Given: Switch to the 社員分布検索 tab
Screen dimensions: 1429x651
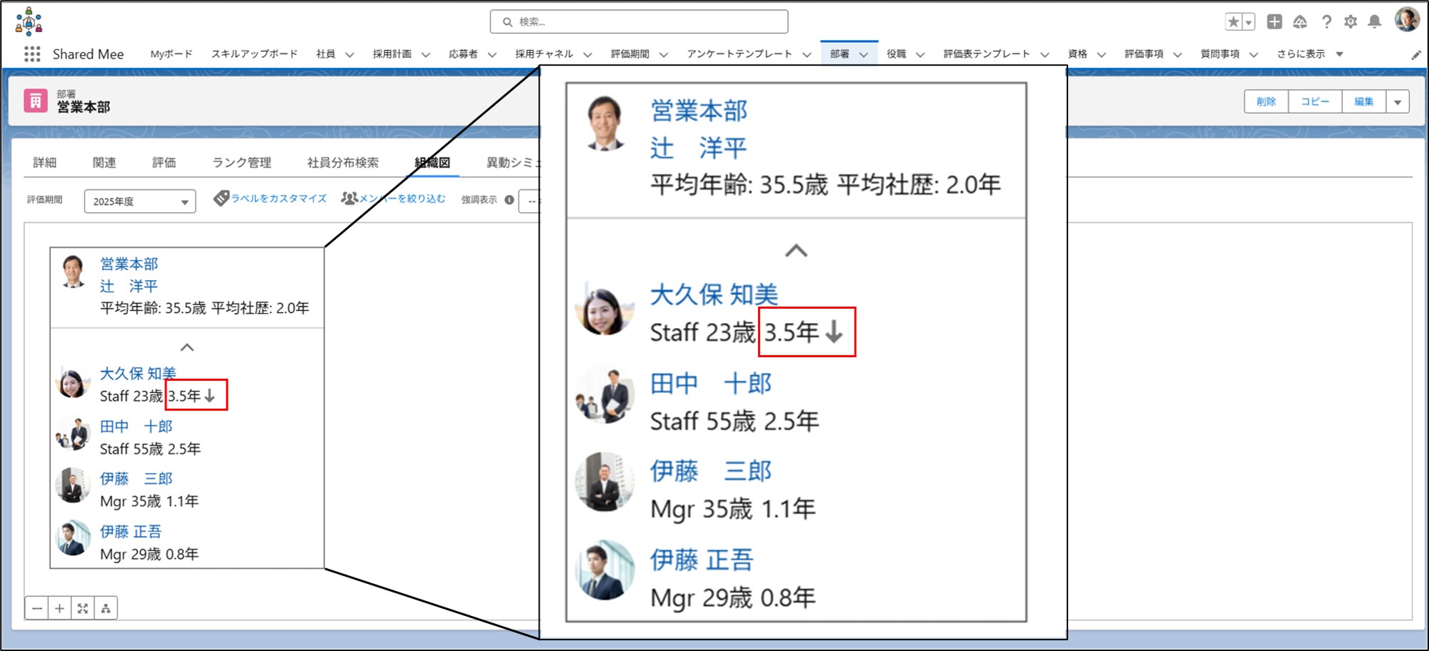Looking at the screenshot, I should [343, 163].
